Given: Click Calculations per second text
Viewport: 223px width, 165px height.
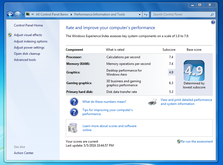Looking at the screenshot, I should [x=123, y=57].
